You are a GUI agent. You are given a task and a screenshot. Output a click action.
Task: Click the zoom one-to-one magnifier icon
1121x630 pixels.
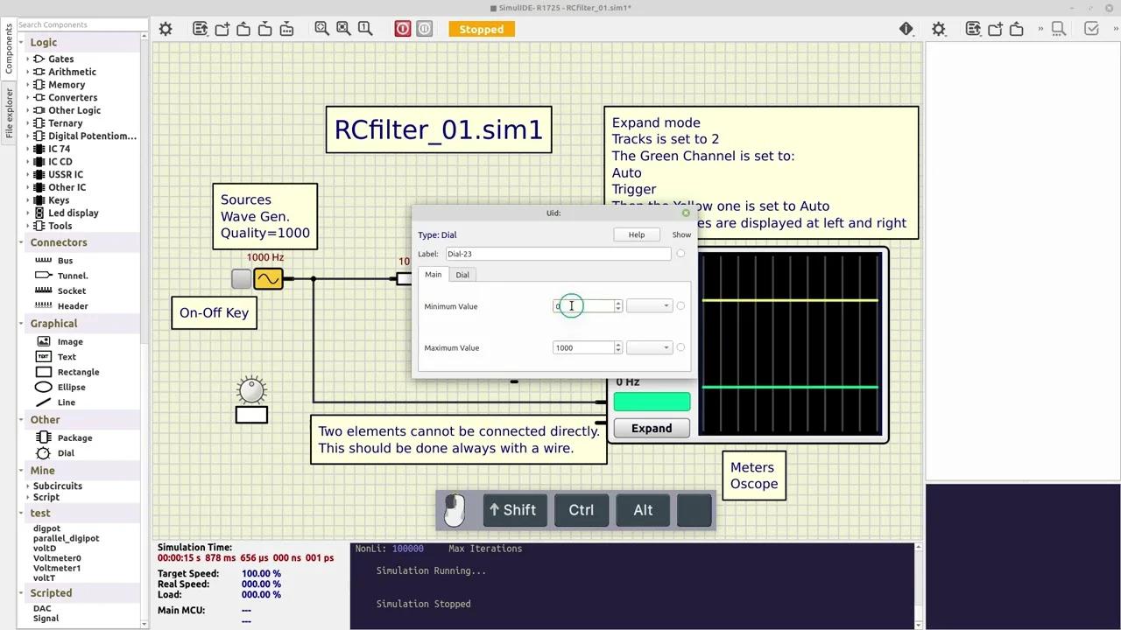point(365,29)
